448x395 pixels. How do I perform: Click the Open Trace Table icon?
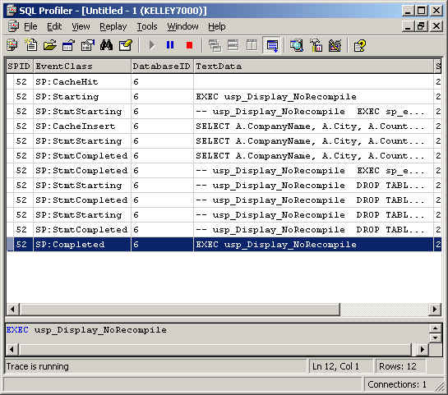pyautogui.click(x=68, y=45)
